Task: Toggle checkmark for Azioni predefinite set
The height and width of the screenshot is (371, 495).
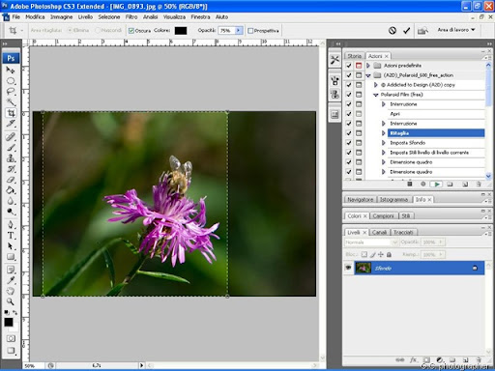Action: (349, 66)
